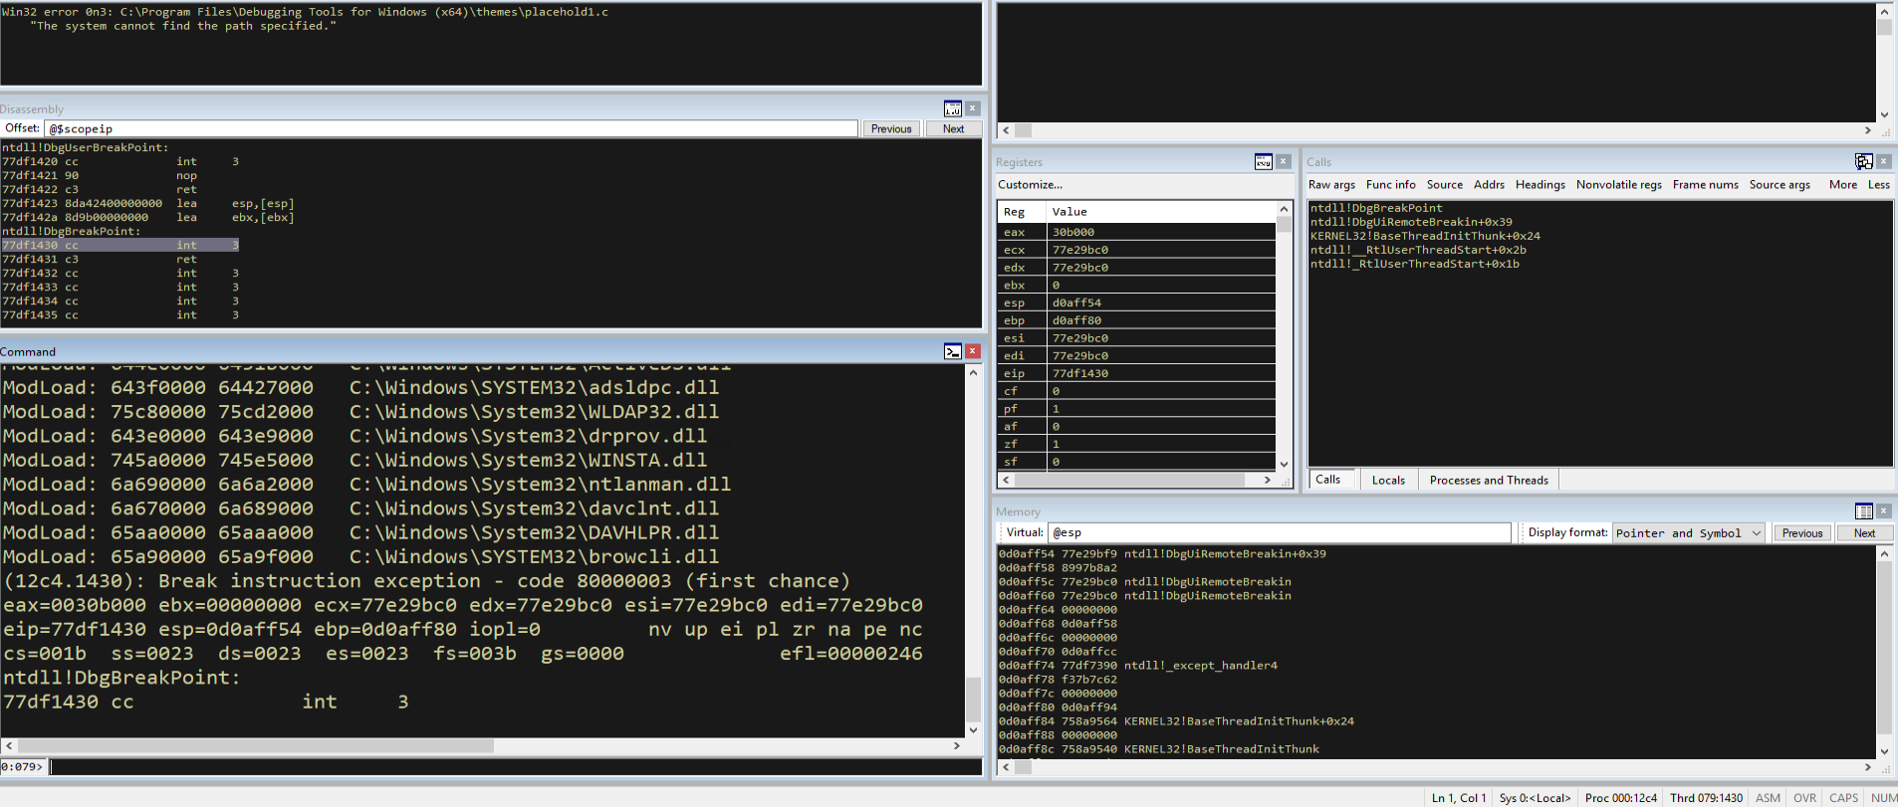
Task: Select the eax register row
Action: (1136, 232)
